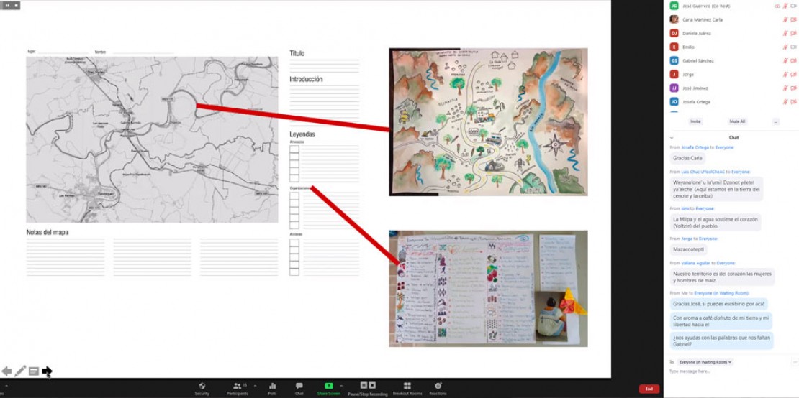Click Emilio's video camera icon
Image resolution: width=799 pixels, height=398 pixels.
[793, 47]
